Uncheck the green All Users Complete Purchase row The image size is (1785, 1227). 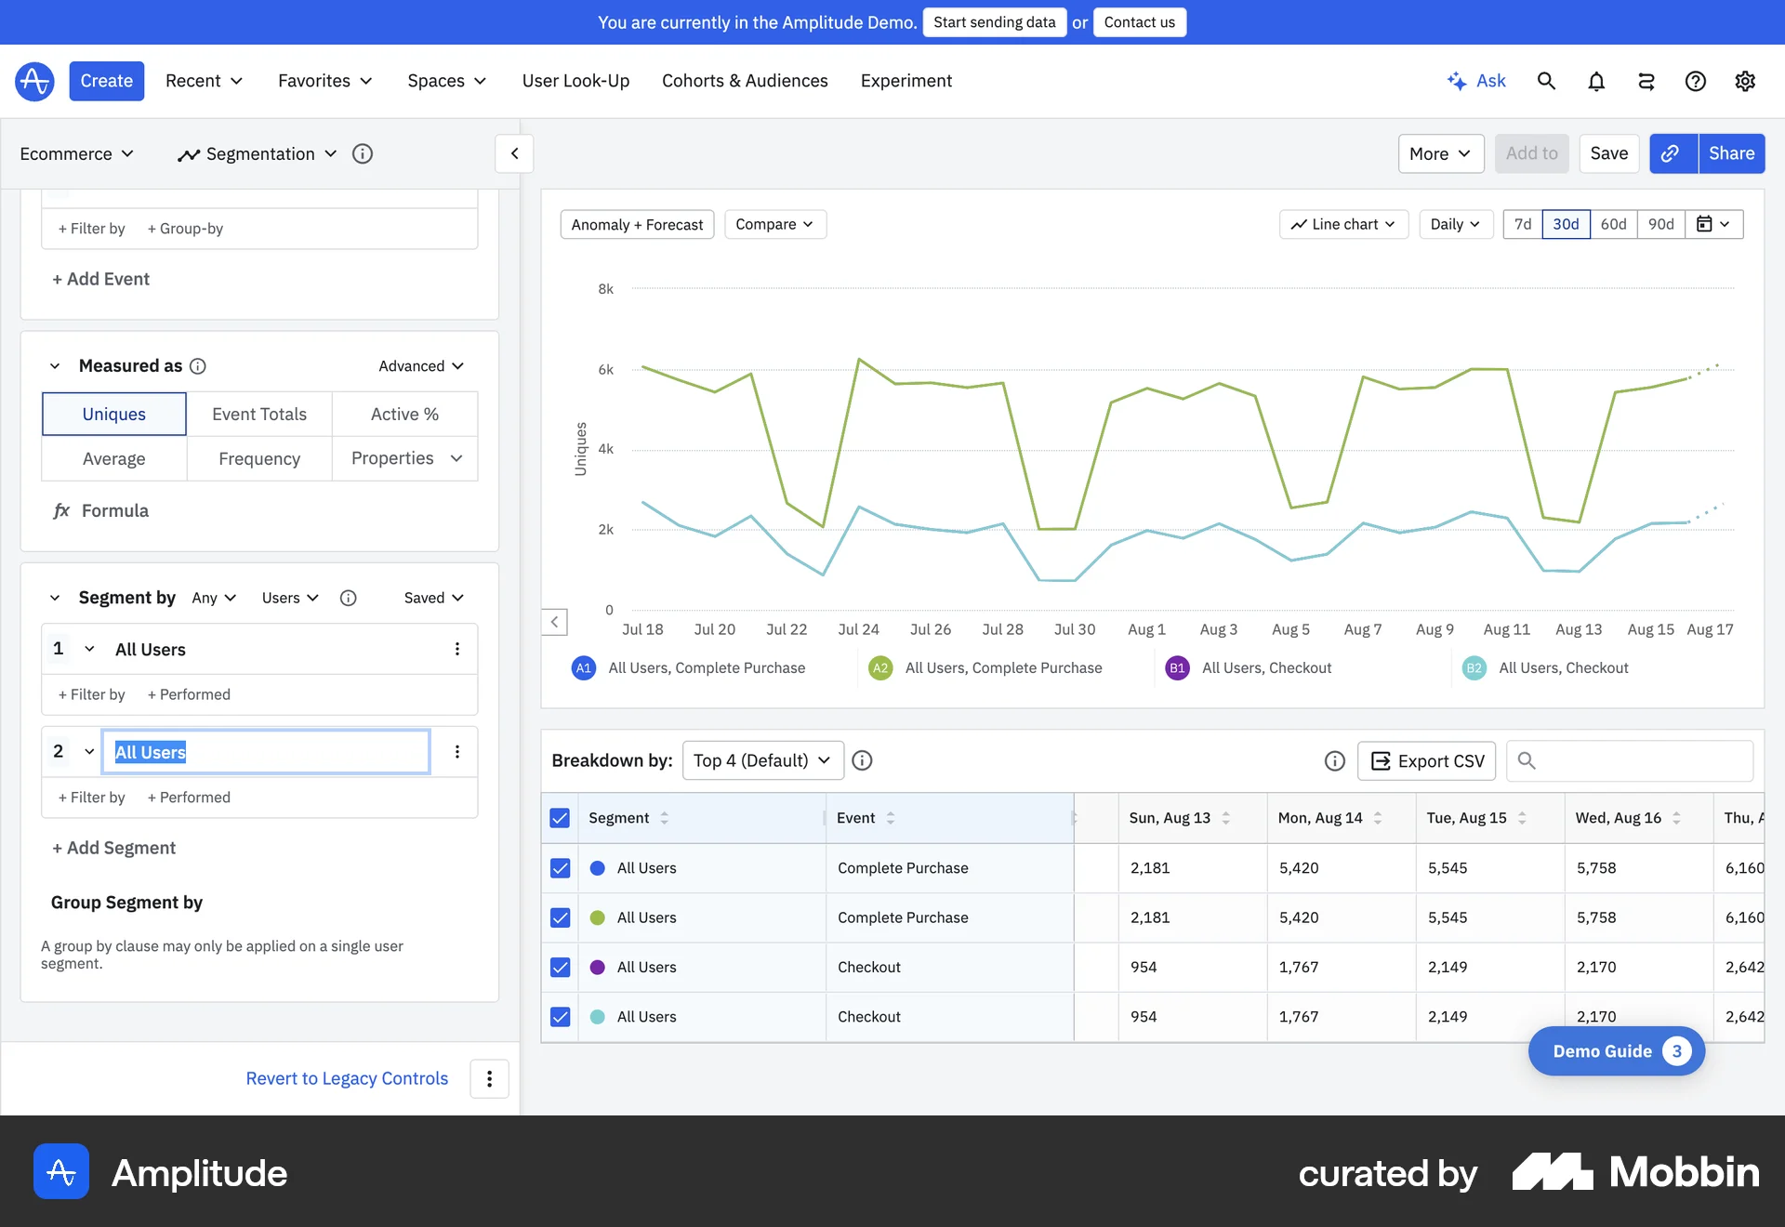560,917
